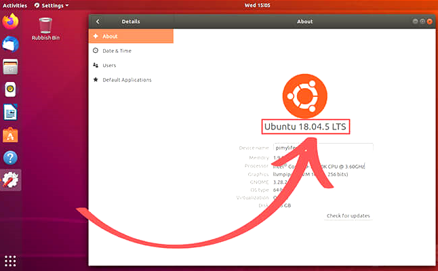This screenshot has width=438, height=271.
Task: Switch to Date & Time panel
Action: coord(131,51)
